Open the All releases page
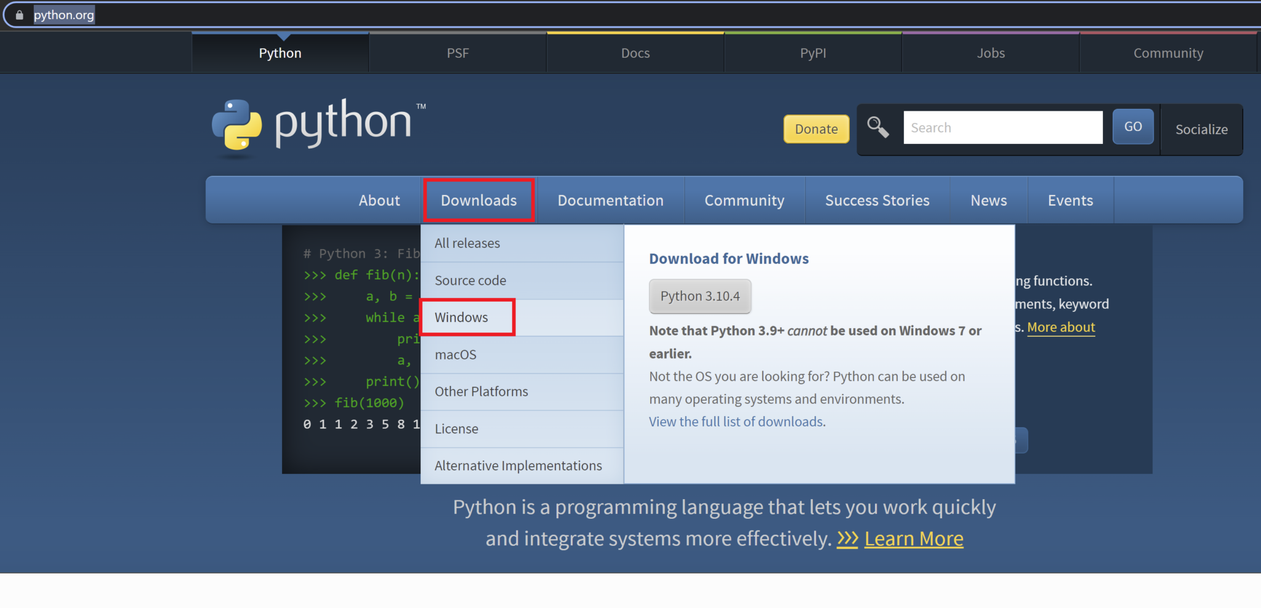 point(467,242)
